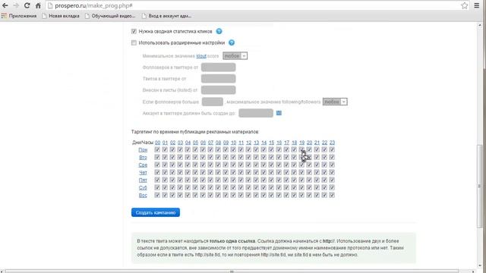
Task: Toggle click summary statistics checkbox
Action: [134, 31]
